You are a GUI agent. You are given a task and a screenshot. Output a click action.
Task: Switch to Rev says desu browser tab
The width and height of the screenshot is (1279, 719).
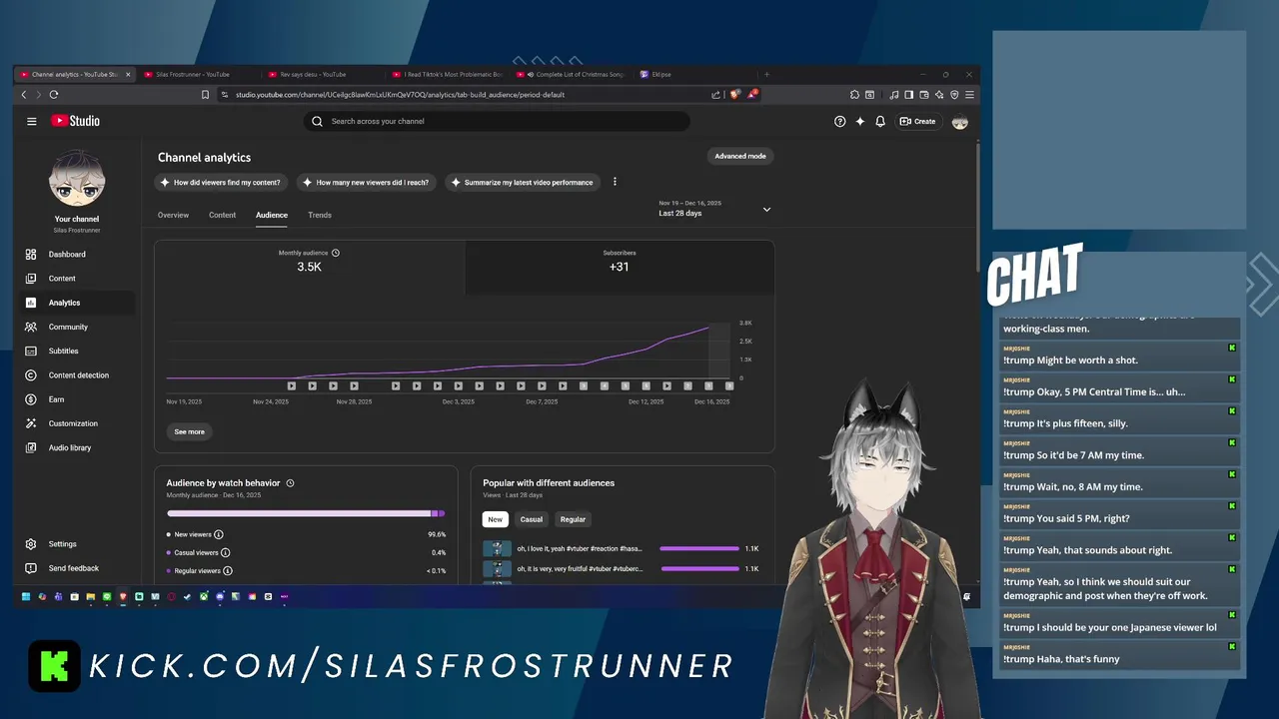point(322,74)
